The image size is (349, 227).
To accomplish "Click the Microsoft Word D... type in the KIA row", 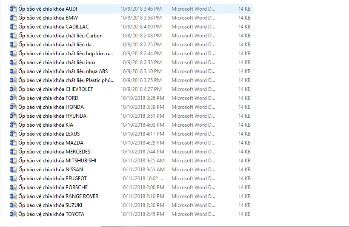I will click(193, 125).
